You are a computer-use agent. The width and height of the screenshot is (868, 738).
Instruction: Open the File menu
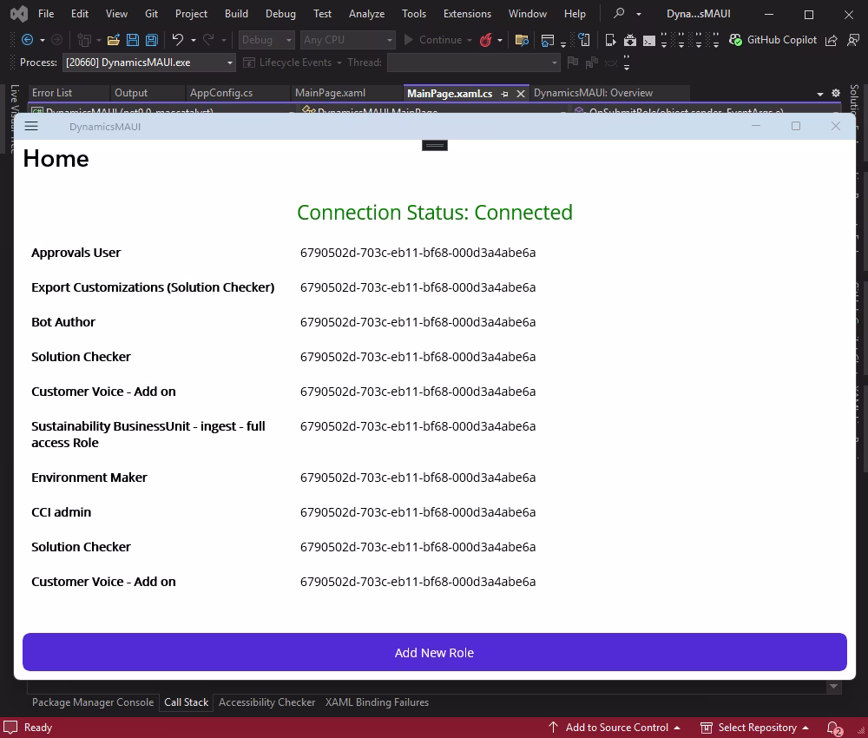click(x=46, y=13)
